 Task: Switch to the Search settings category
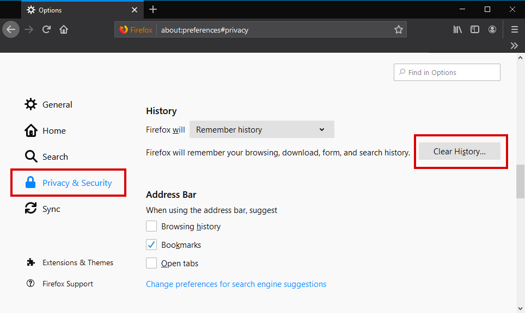(54, 157)
